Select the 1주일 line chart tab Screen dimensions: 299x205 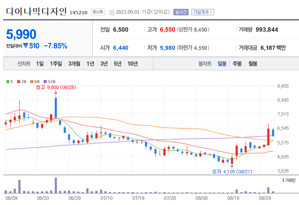pyautogui.click(x=56, y=64)
